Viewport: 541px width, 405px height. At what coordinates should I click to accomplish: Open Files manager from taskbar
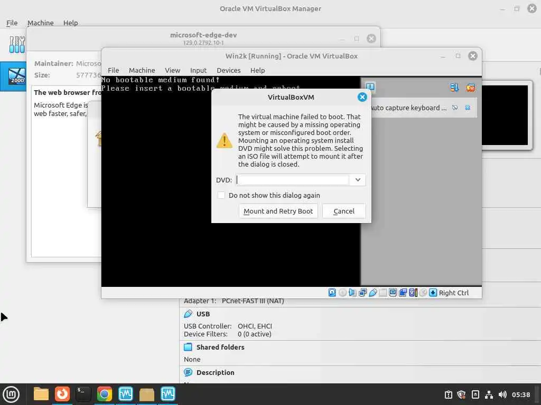tap(41, 394)
